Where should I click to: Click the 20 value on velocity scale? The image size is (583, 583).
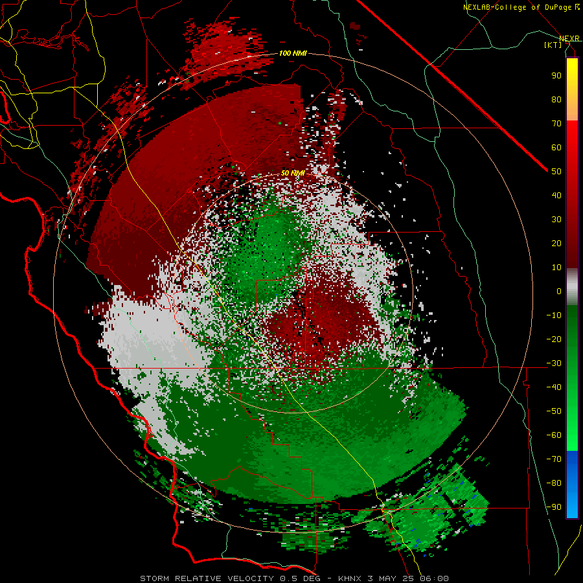(556, 244)
